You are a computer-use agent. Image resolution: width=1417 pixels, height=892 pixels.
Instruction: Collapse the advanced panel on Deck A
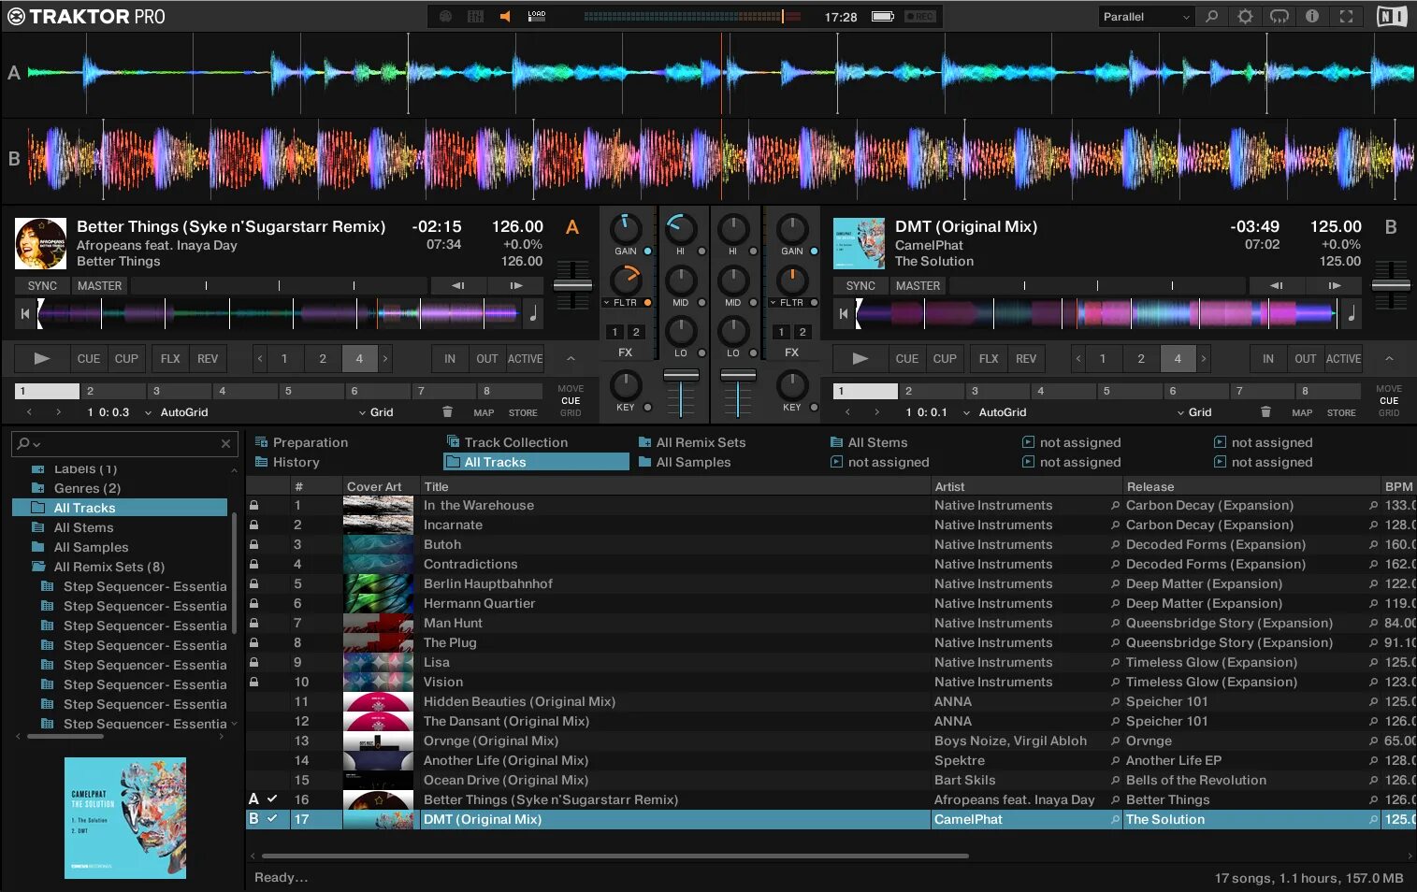click(x=571, y=359)
